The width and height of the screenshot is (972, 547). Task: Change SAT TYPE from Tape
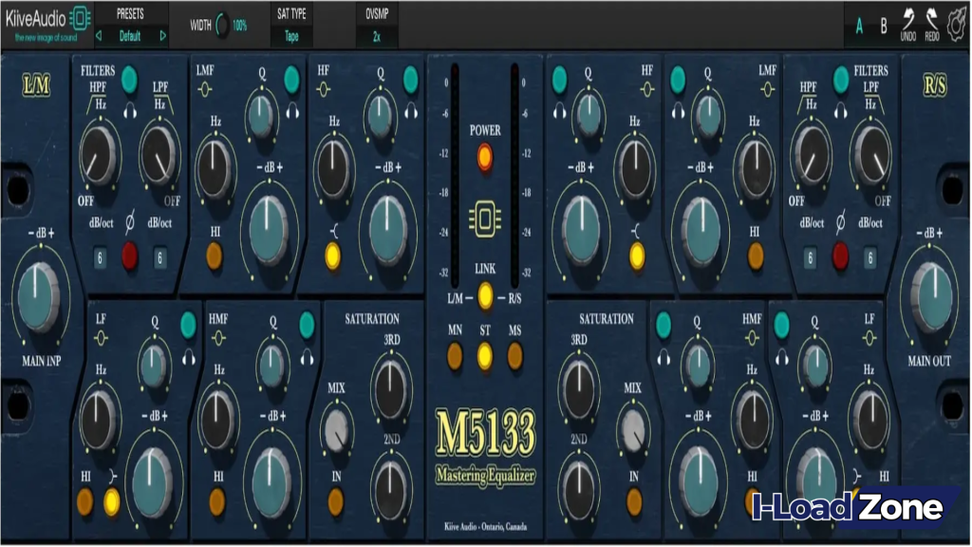290,34
